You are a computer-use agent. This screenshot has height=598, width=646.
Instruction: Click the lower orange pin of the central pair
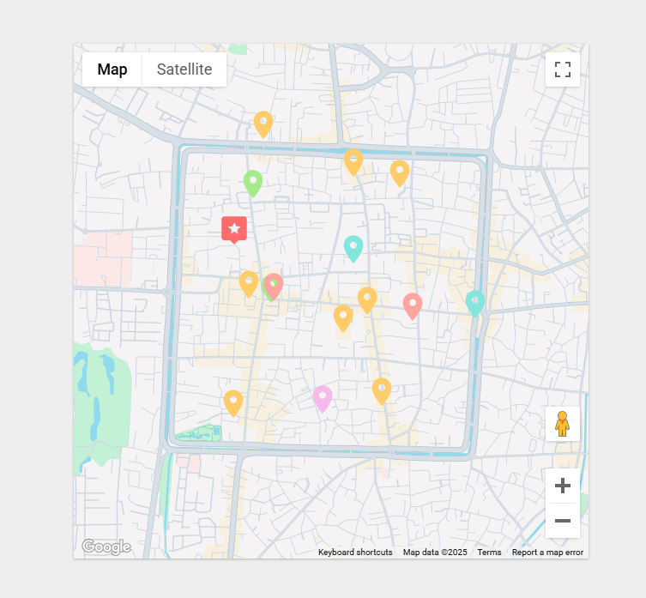[343, 318]
